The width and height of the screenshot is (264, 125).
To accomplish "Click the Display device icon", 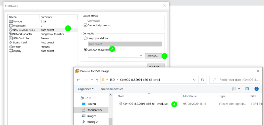I will tap(11, 51).
